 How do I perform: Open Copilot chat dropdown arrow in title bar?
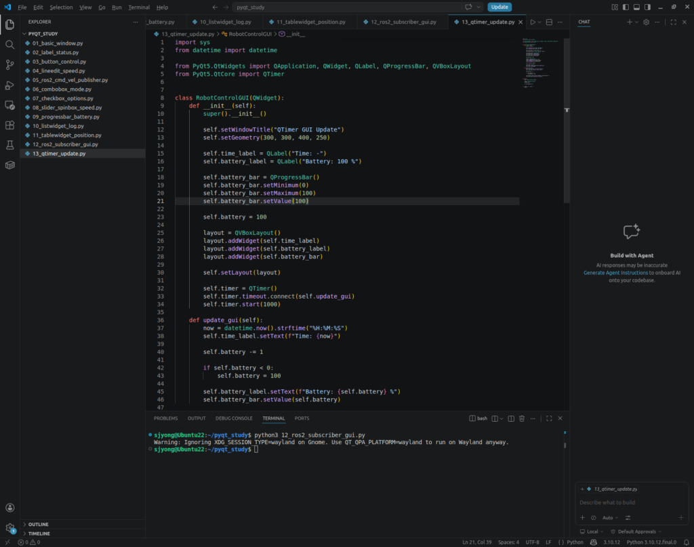pyautogui.click(x=479, y=7)
